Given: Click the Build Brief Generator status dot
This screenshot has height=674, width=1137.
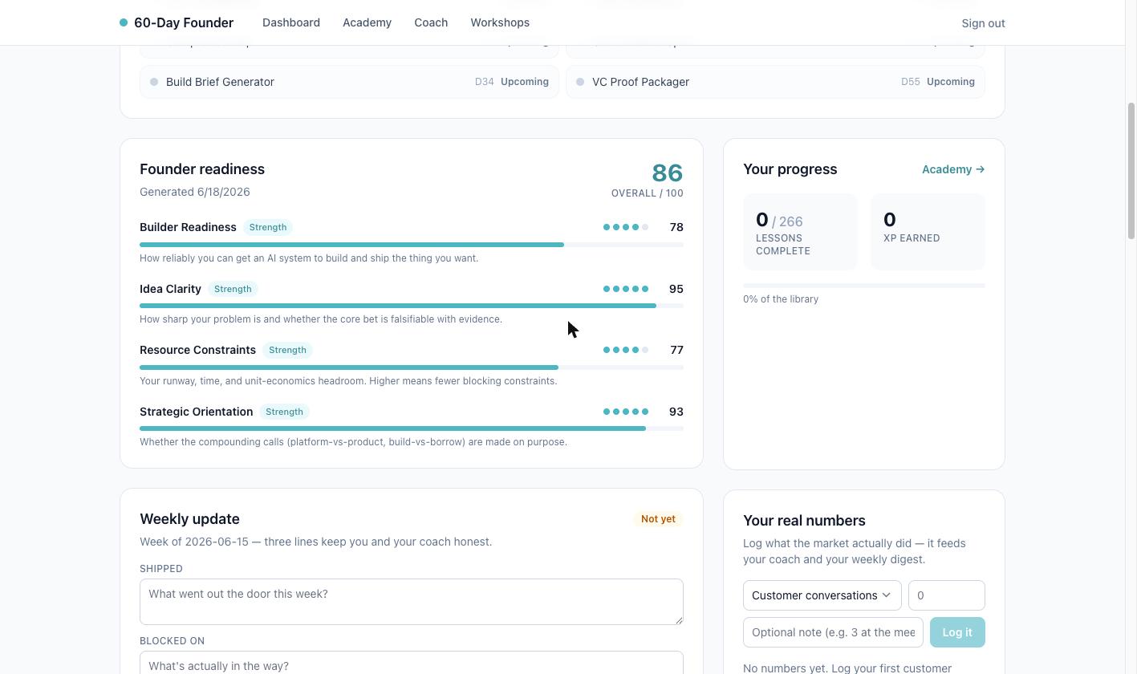Looking at the screenshot, I should click(154, 82).
